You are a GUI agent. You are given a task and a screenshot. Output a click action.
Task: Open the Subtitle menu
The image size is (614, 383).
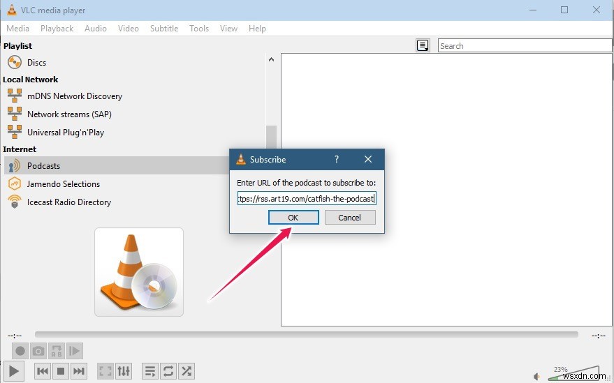click(164, 29)
